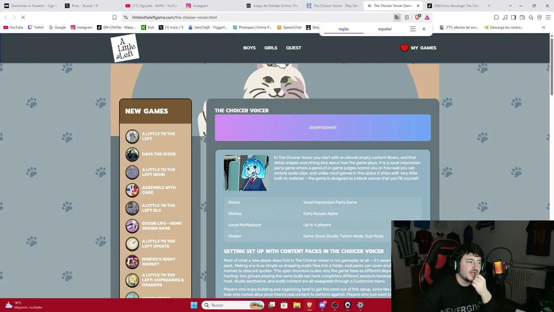Open Microsoft Store from the taskbar
The height and width of the screenshot is (312, 554).
[x=284, y=305]
